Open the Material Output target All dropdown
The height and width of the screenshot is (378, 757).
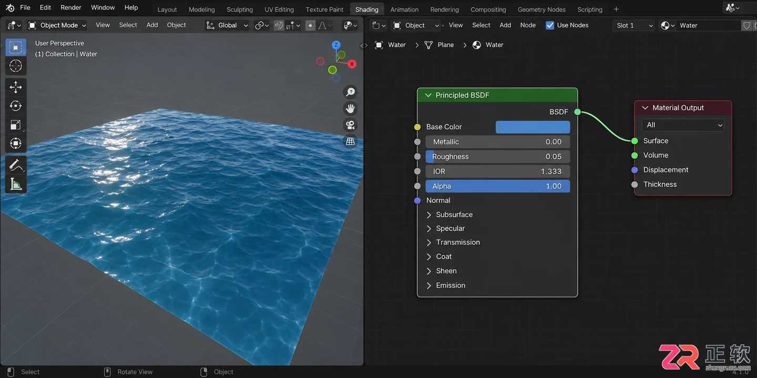coord(683,125)
